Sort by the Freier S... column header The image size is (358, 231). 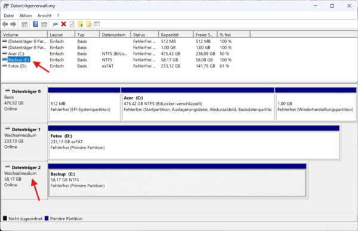coord(205,35)
